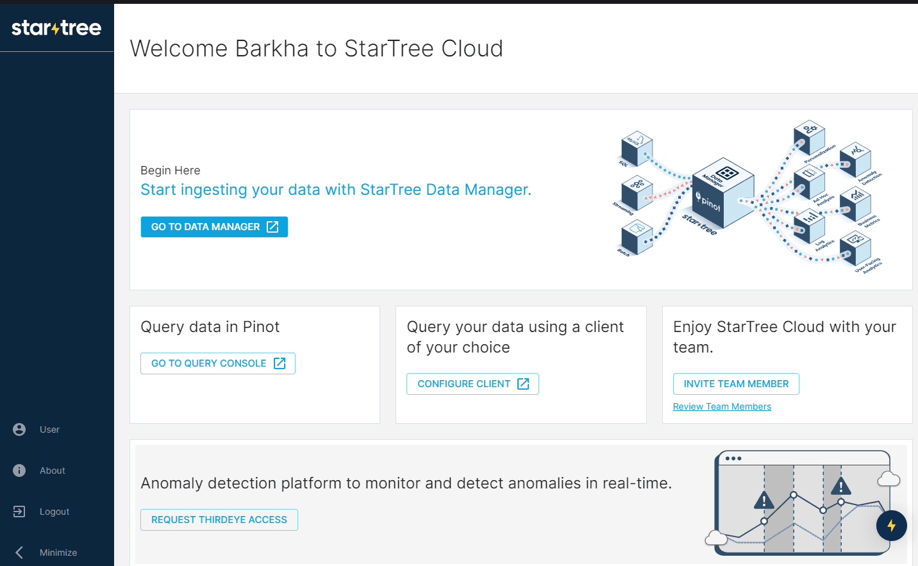
Task: Click the Logout arrow icon in the sidebar
Action: click(x=19, y=511)
